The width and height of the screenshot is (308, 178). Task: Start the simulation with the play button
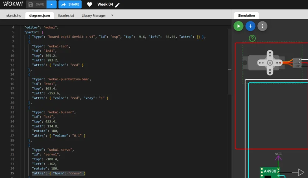[238, 26]
